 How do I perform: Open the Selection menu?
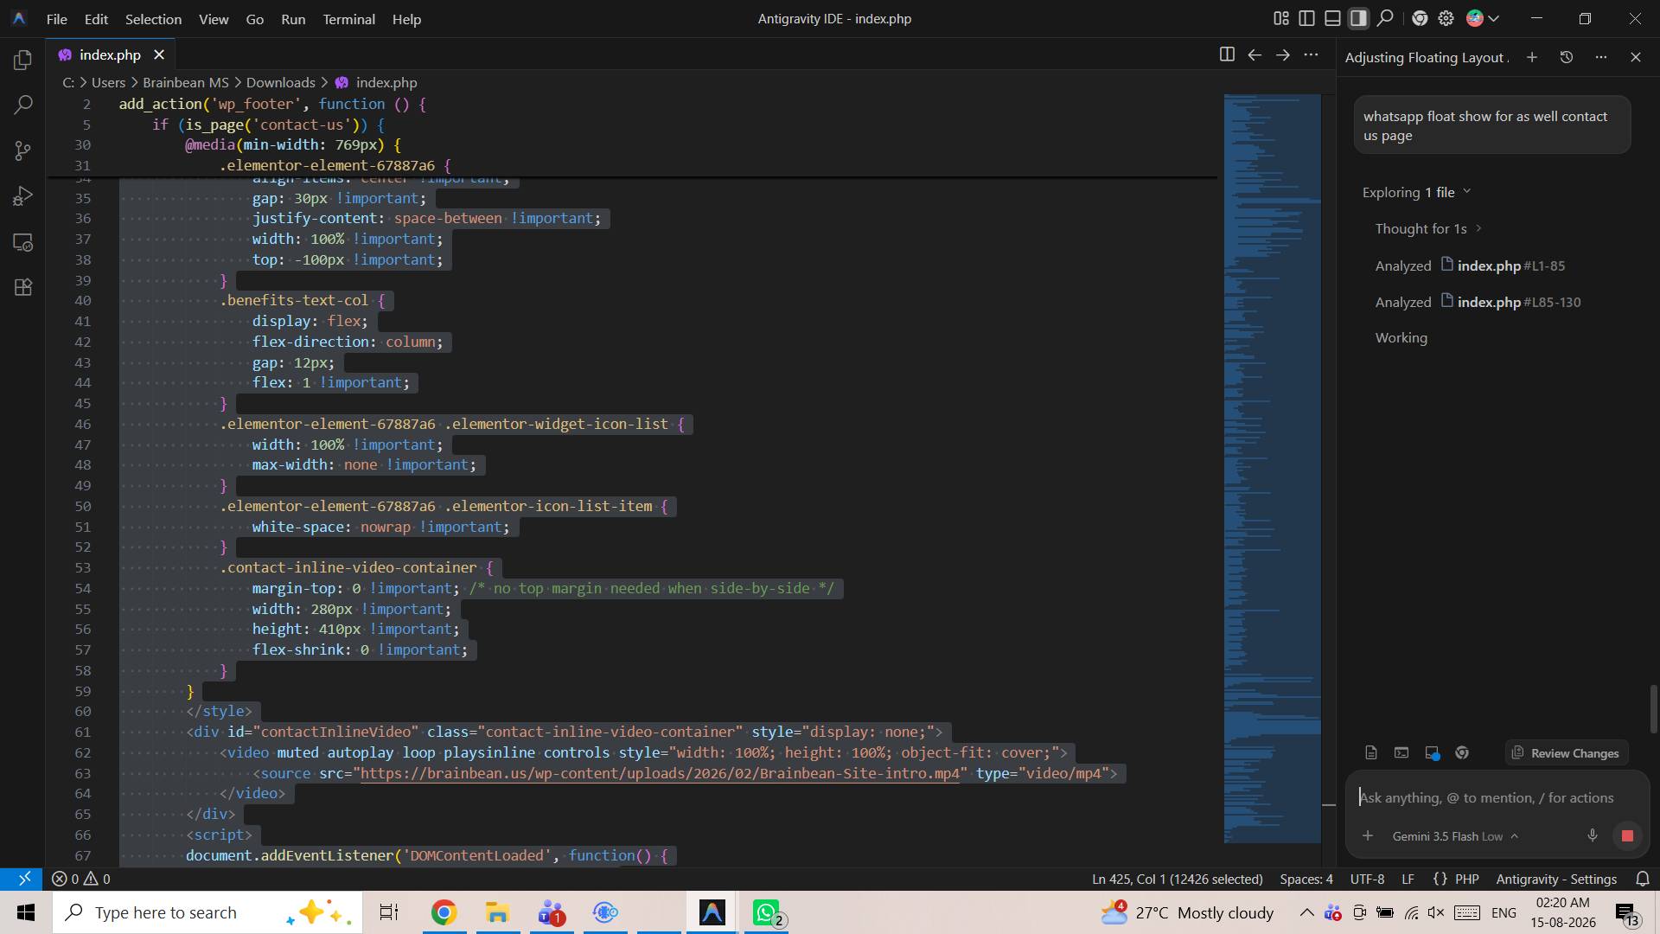click(x=153, y=18)
